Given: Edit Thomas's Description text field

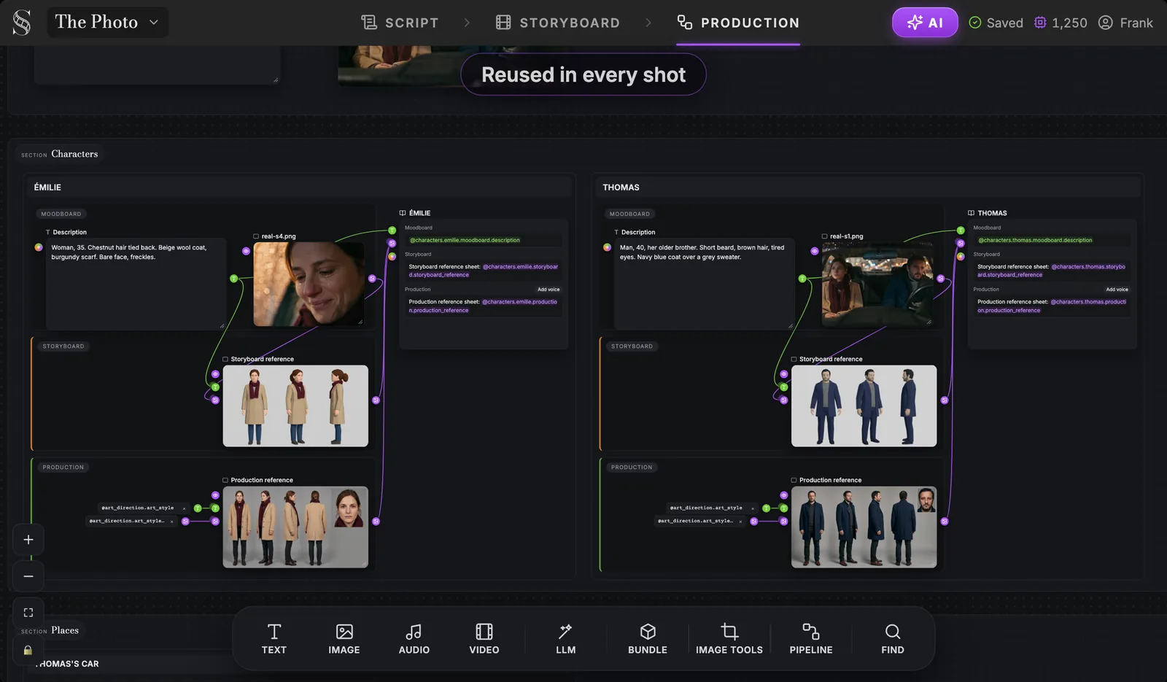Looking at the screenshot, I should coord(704,284).
